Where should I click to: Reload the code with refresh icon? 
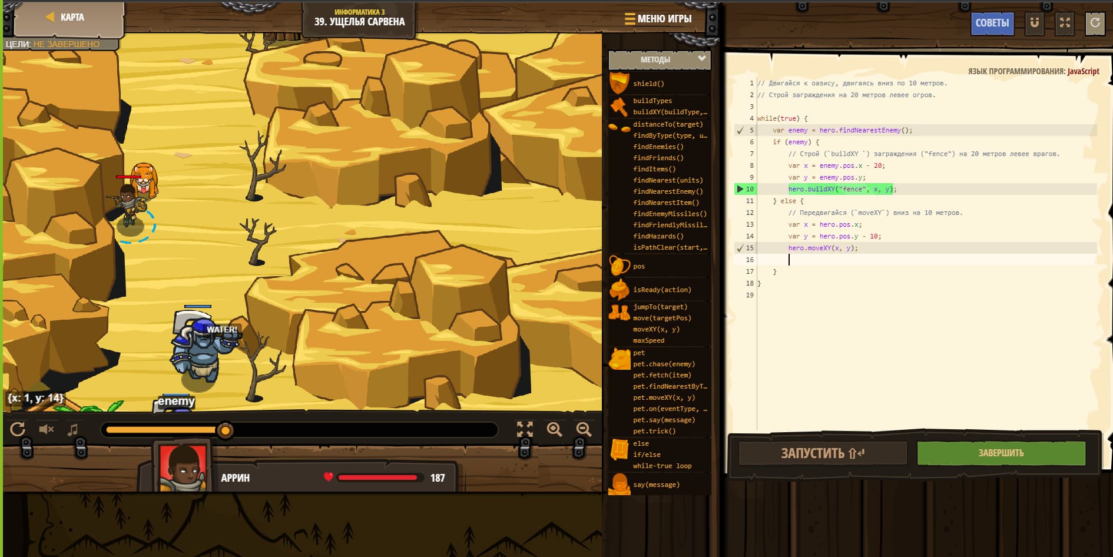point(1095,23)
